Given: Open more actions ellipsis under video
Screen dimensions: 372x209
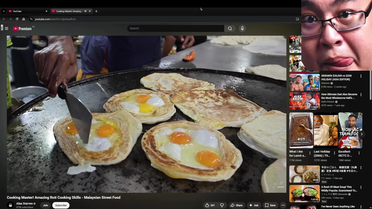Looking at the screenshot, I should 283,205.
